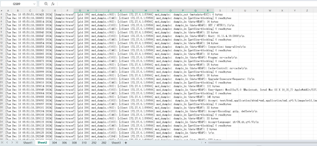Add a new sheet with plus button
Image resolution: width=317 pixels, height=146 pixels.
[125, 143]
